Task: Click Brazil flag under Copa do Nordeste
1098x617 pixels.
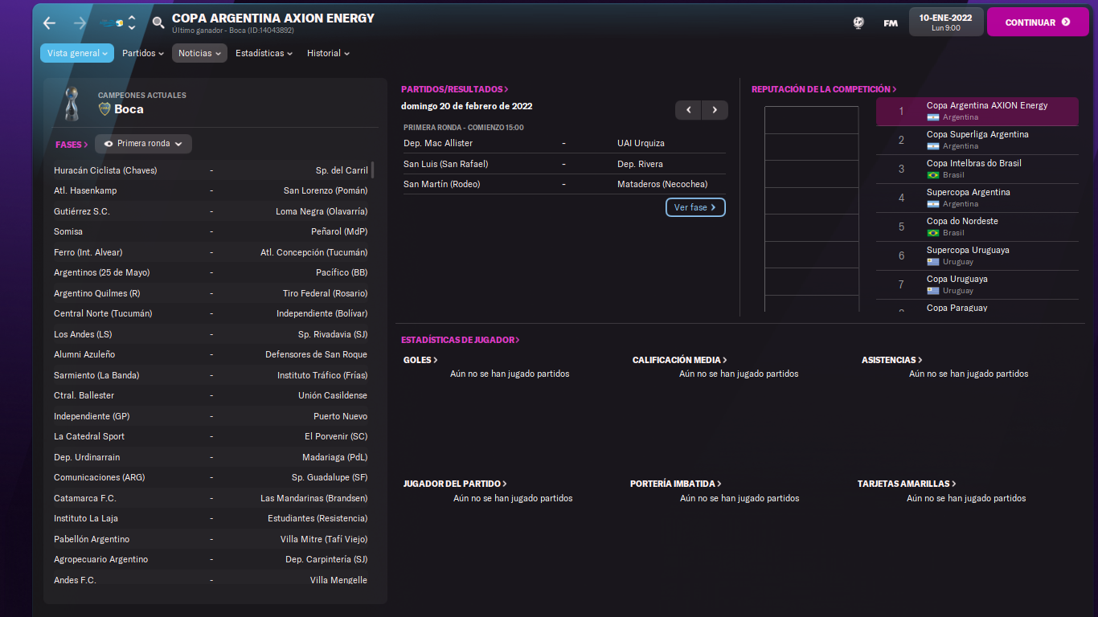Action: 933,233
